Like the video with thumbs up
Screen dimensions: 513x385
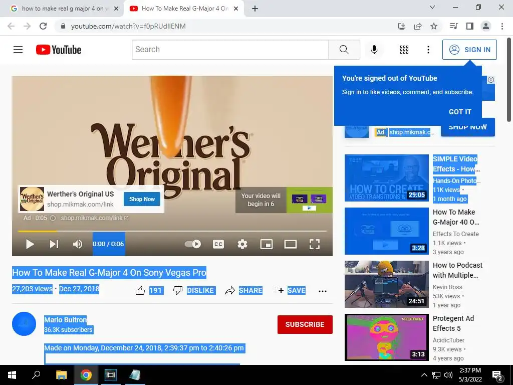[140, 290]
